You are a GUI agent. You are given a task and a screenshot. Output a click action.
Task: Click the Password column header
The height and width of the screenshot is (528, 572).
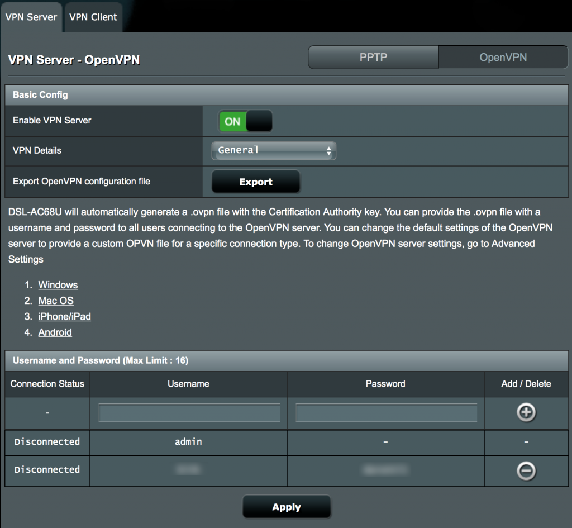[385, 384]
